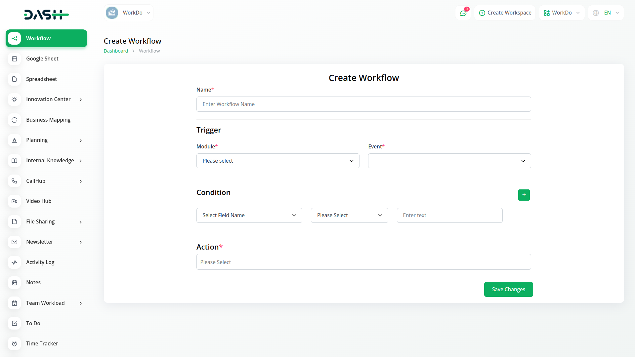Click the To Do checkbox icon
The height and width of the screenshot is (357, 635).
tap(15, 323)
